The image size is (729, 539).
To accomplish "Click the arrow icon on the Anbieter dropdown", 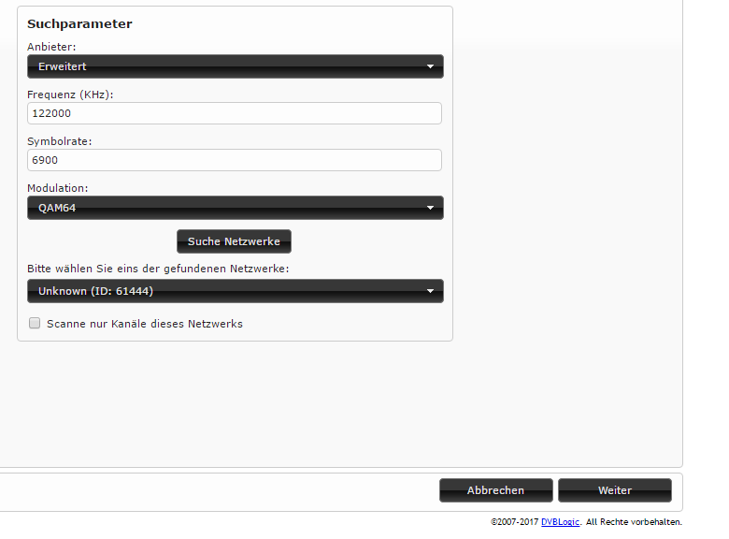I will click(430, 66).
